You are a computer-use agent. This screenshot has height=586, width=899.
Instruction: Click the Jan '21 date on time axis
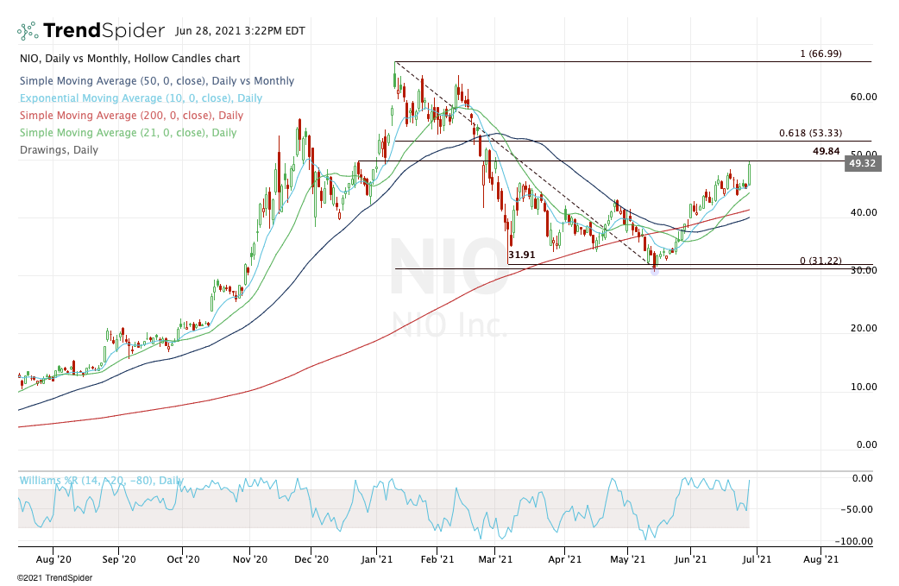pyautogui.click(x=376, y=559)
